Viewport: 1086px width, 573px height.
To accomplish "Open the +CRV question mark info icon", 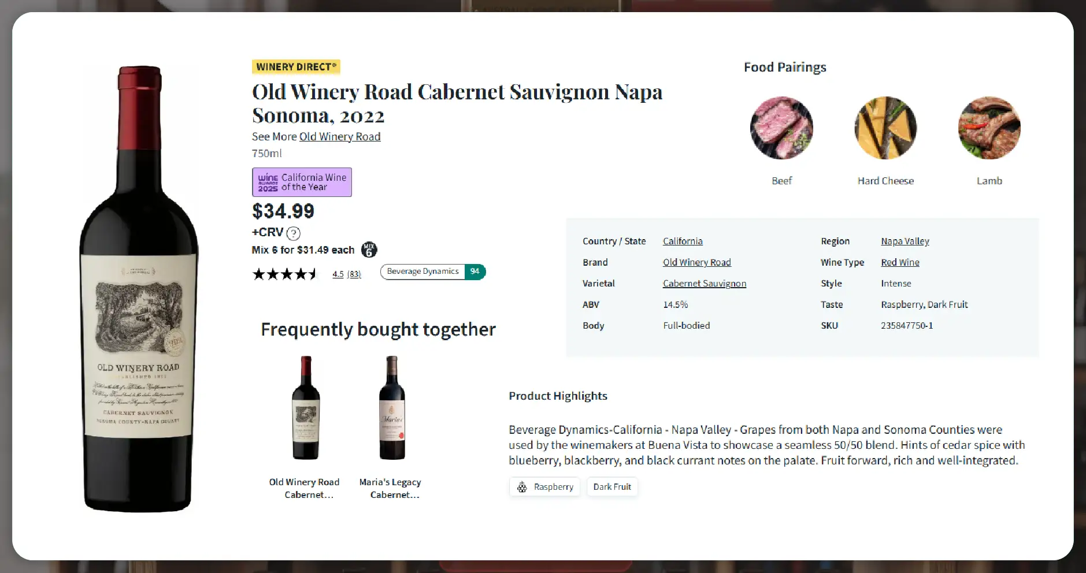I will click(293, 233).
